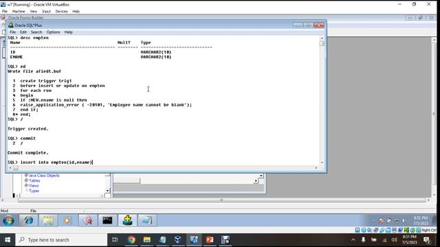
Task: Click the host Windows Start button
Action: point(8,240)
